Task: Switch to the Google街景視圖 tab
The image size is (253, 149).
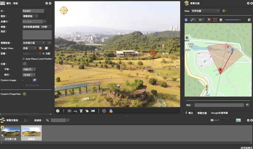Action: (219, 113)
